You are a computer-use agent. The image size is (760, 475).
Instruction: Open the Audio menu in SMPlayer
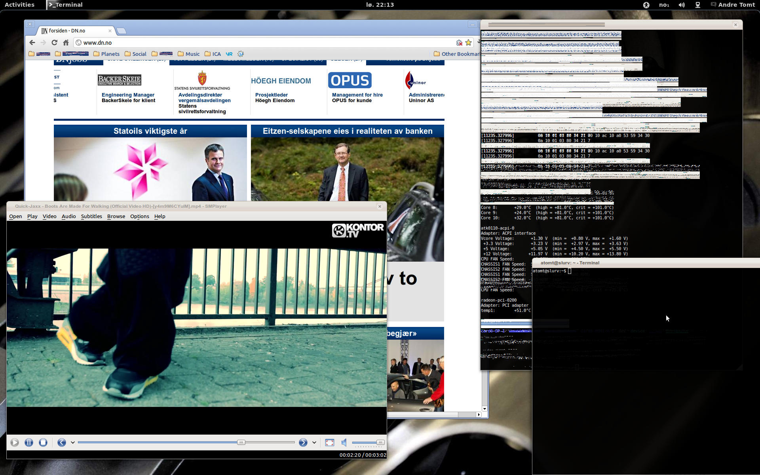[68, 216]
